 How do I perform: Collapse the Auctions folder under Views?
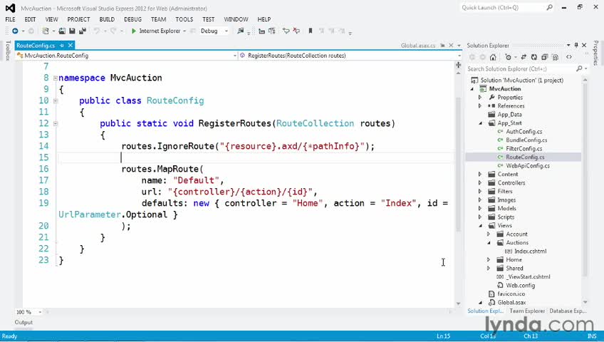point(489,243)
